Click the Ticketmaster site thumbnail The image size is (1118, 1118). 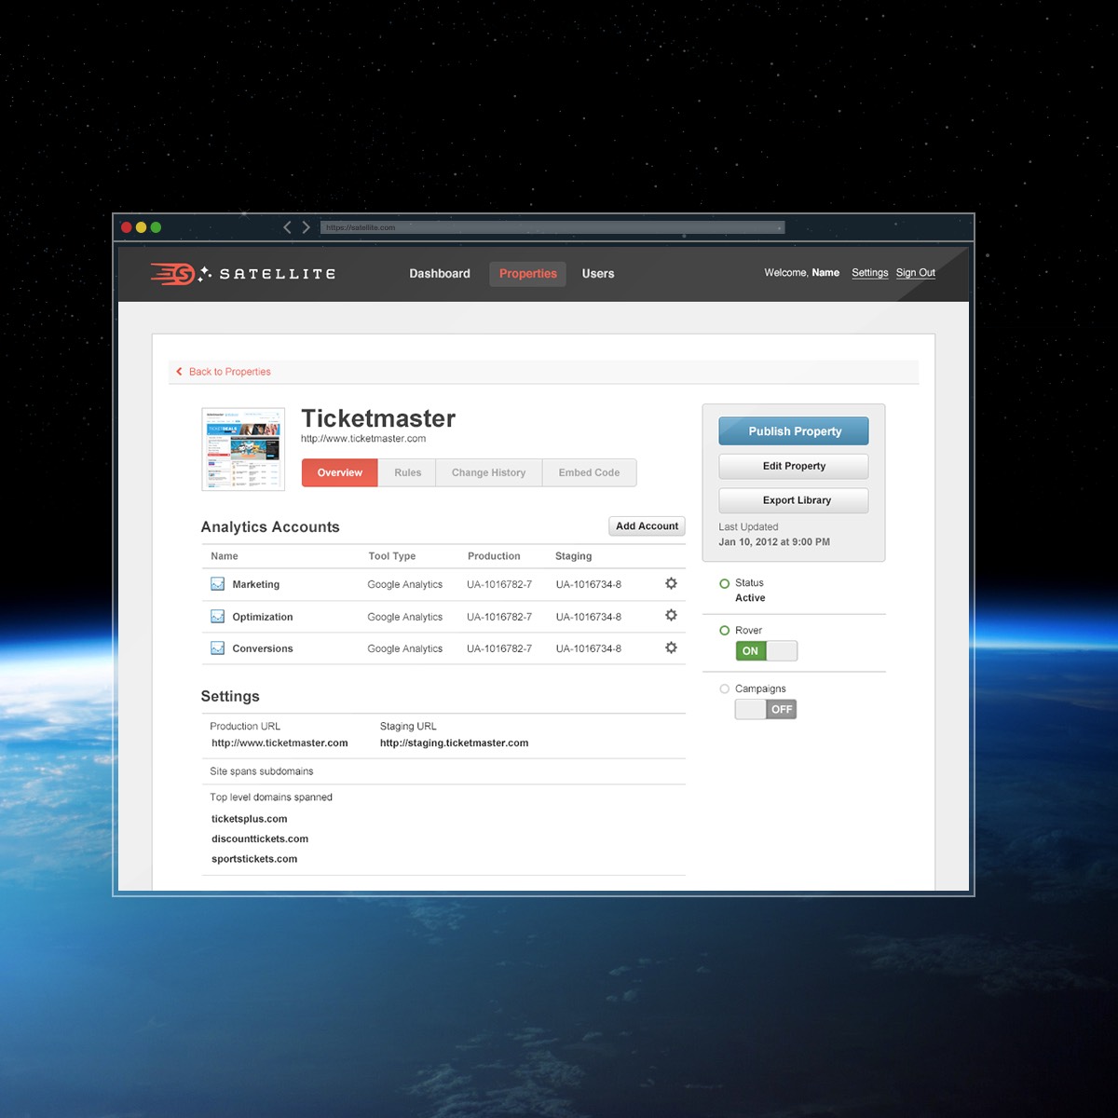[243, 449]
